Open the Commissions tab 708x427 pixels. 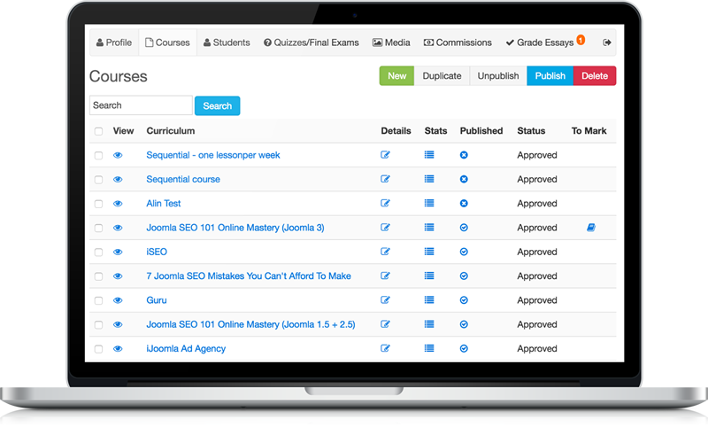coord(458,43)
